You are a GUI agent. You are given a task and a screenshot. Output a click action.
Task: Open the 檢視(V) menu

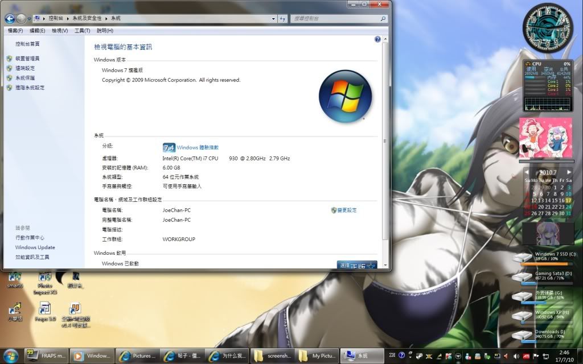(x=59, y=31)
